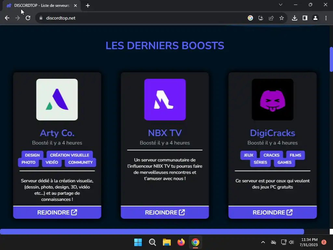Click the address bar URL discordtop.net
333x250 pixels.
pyautogui.click(x=61, y=18)
